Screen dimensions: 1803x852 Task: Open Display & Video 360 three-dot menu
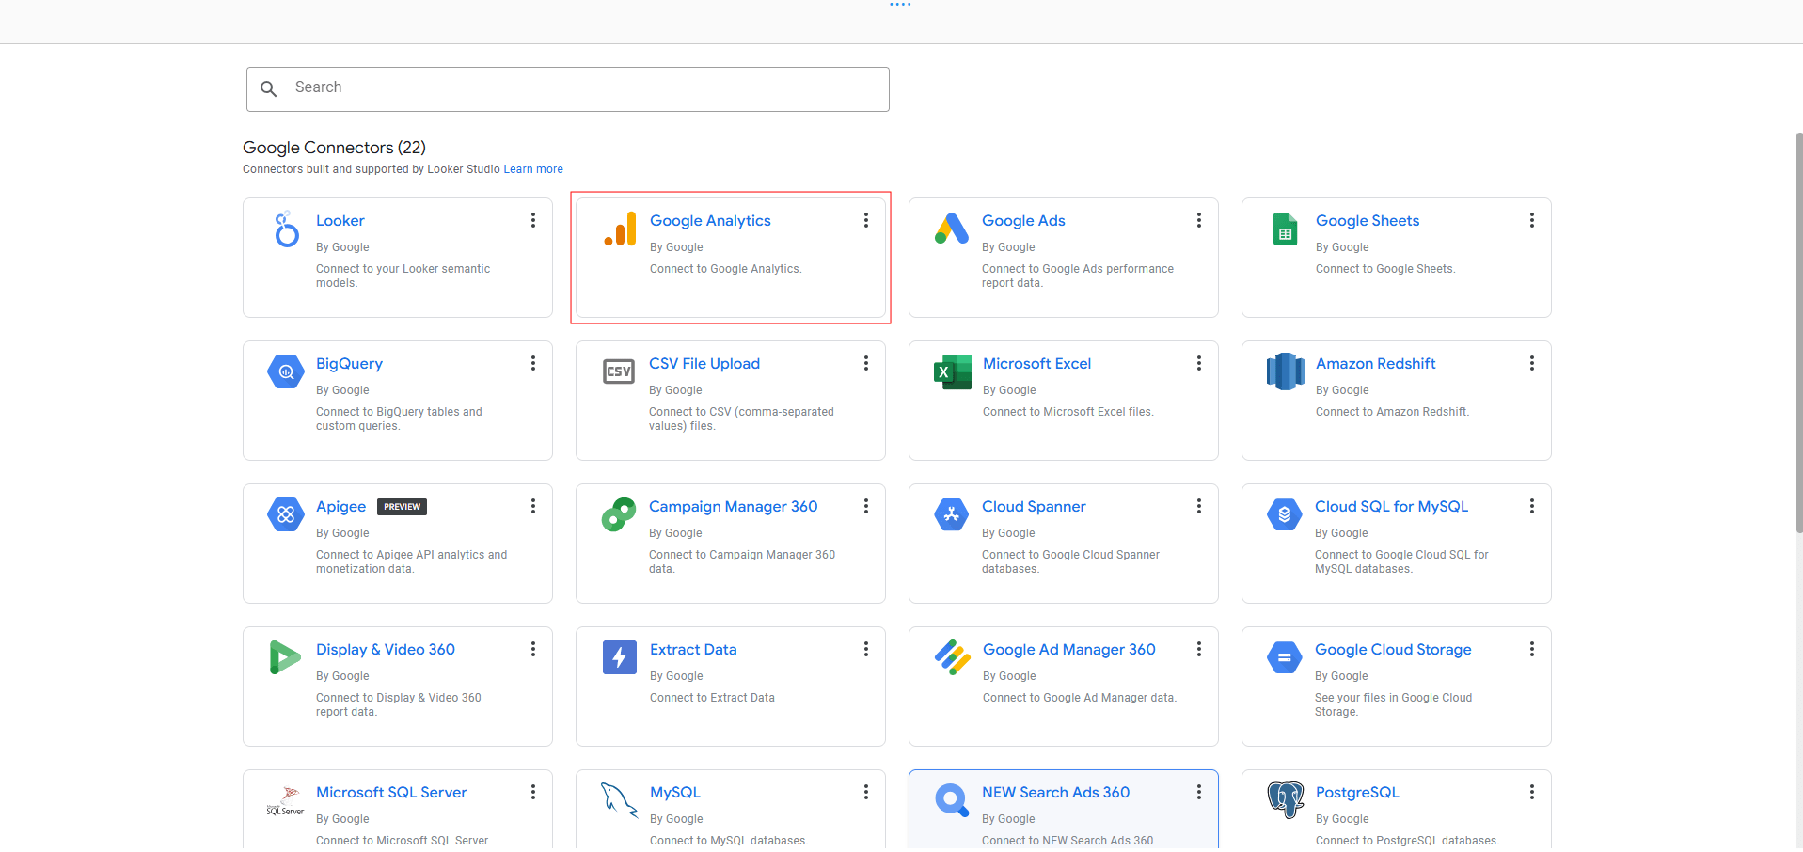(x=533, y=649)
